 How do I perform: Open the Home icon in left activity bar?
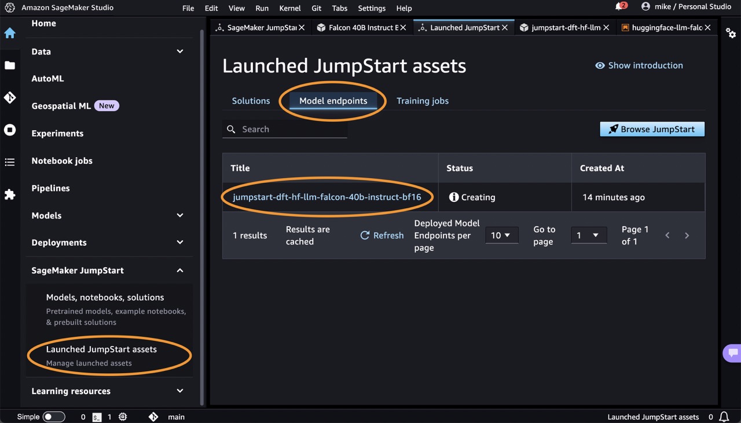click(x=10, y=33)
